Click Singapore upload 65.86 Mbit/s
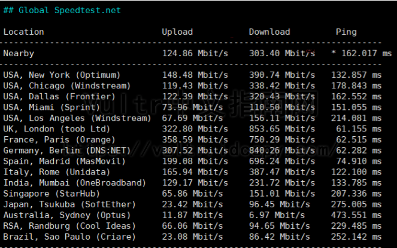397x248 pixels. 192,194
